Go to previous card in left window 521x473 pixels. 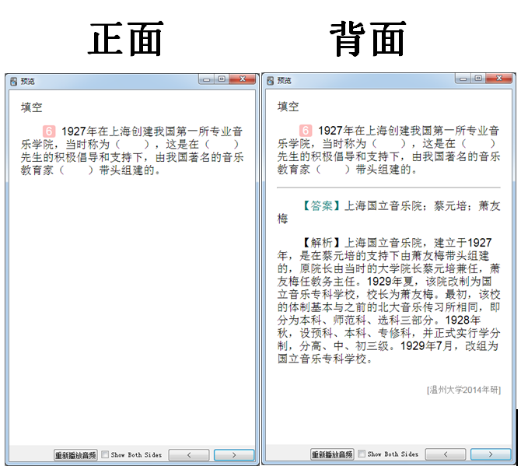pos(189,455)
